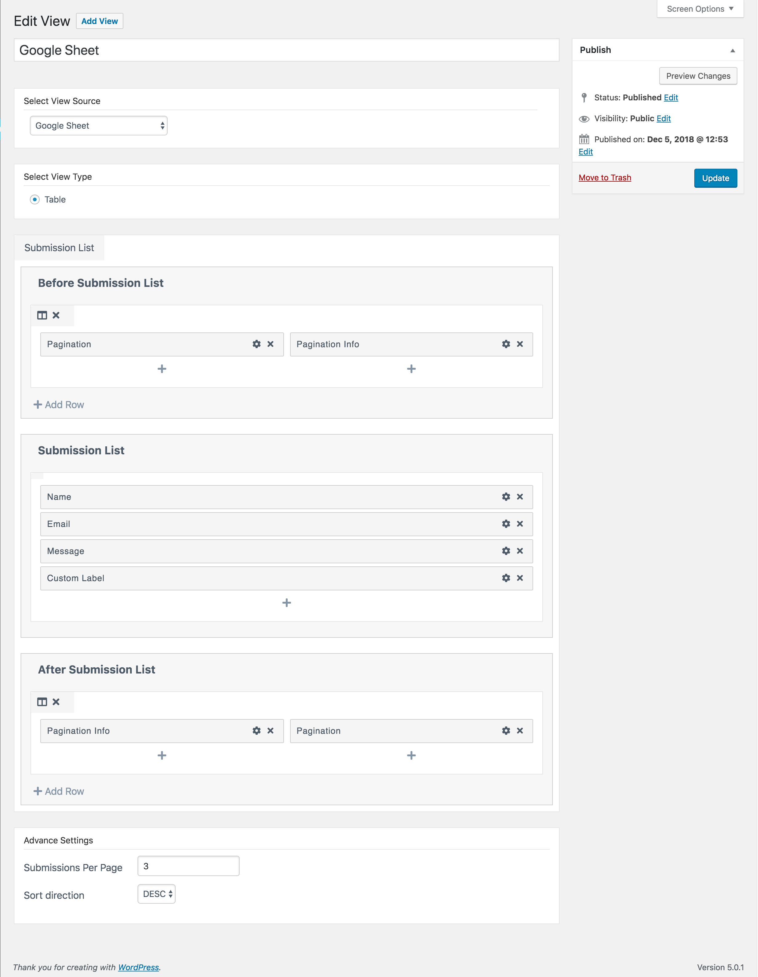Viewport: 758px width, 977px height.
Task: Delete the row in After Submission List
Action: (x=56, y=702)
